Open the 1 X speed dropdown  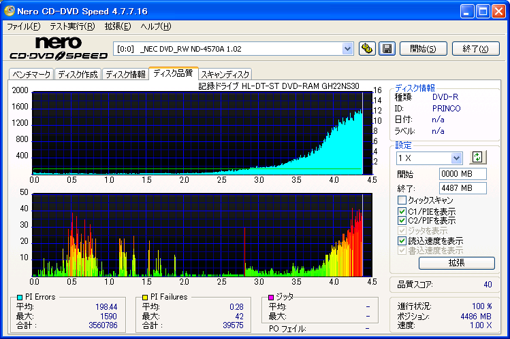pyautogui.click(x=456, y=158)
